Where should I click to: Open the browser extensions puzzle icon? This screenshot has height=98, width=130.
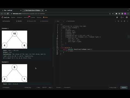tap(116, 14)
